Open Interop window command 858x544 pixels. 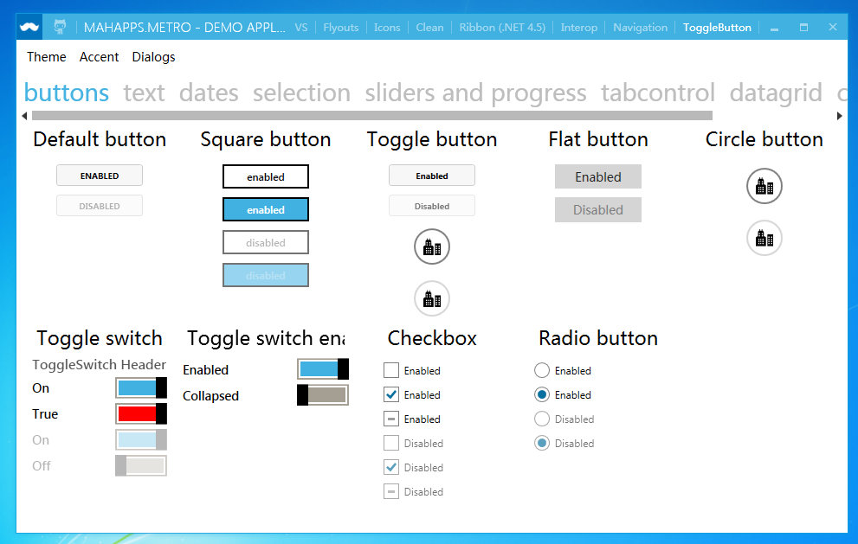579,28
